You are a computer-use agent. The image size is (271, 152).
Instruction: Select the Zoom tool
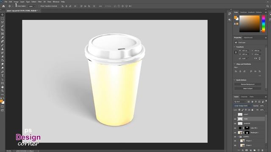click(x=3, y=91)
